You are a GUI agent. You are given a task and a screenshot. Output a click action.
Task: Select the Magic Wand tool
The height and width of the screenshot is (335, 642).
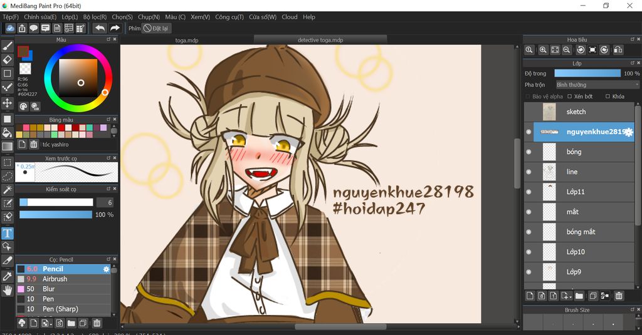8,190
